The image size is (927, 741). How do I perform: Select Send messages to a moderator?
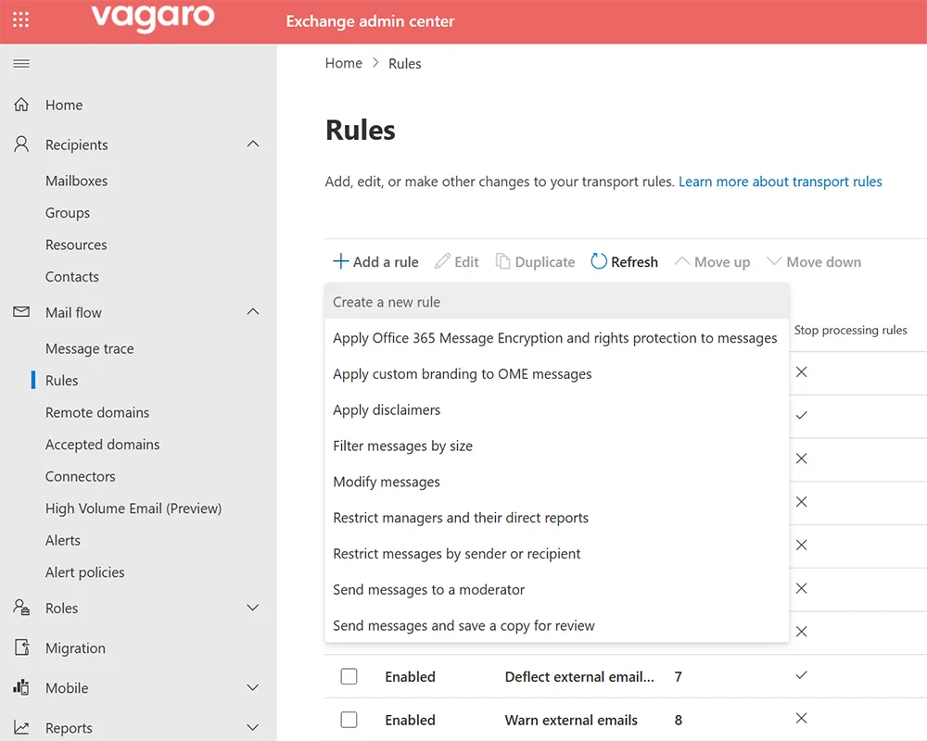429,589
